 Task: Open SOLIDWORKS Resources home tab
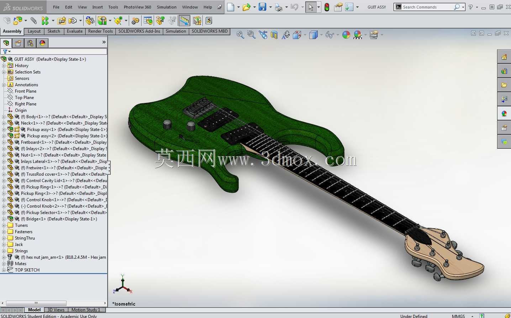(504, 57)
